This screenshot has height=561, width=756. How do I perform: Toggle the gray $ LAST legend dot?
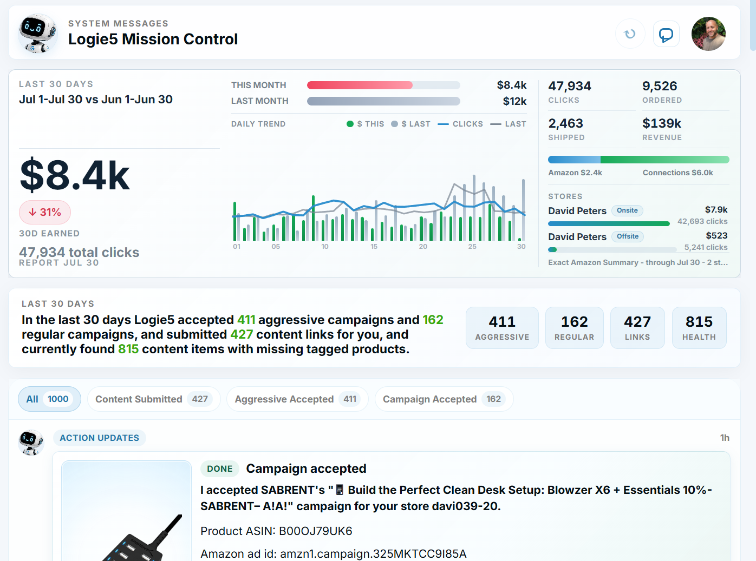[394, 124]
